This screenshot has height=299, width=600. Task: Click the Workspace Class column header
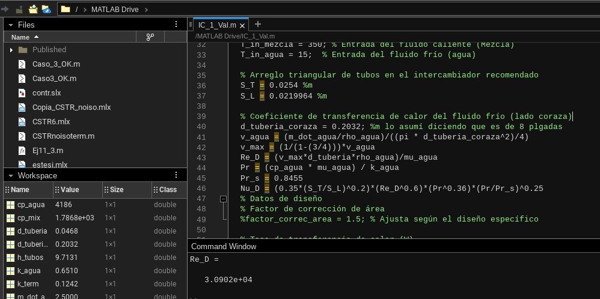169,190
